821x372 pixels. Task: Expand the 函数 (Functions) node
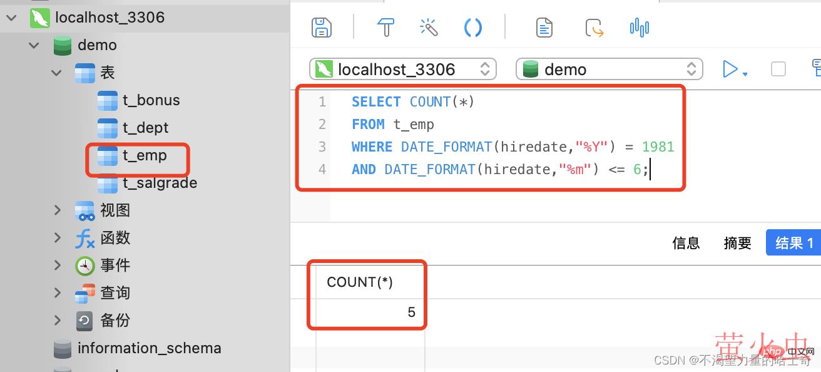(57, 238)
